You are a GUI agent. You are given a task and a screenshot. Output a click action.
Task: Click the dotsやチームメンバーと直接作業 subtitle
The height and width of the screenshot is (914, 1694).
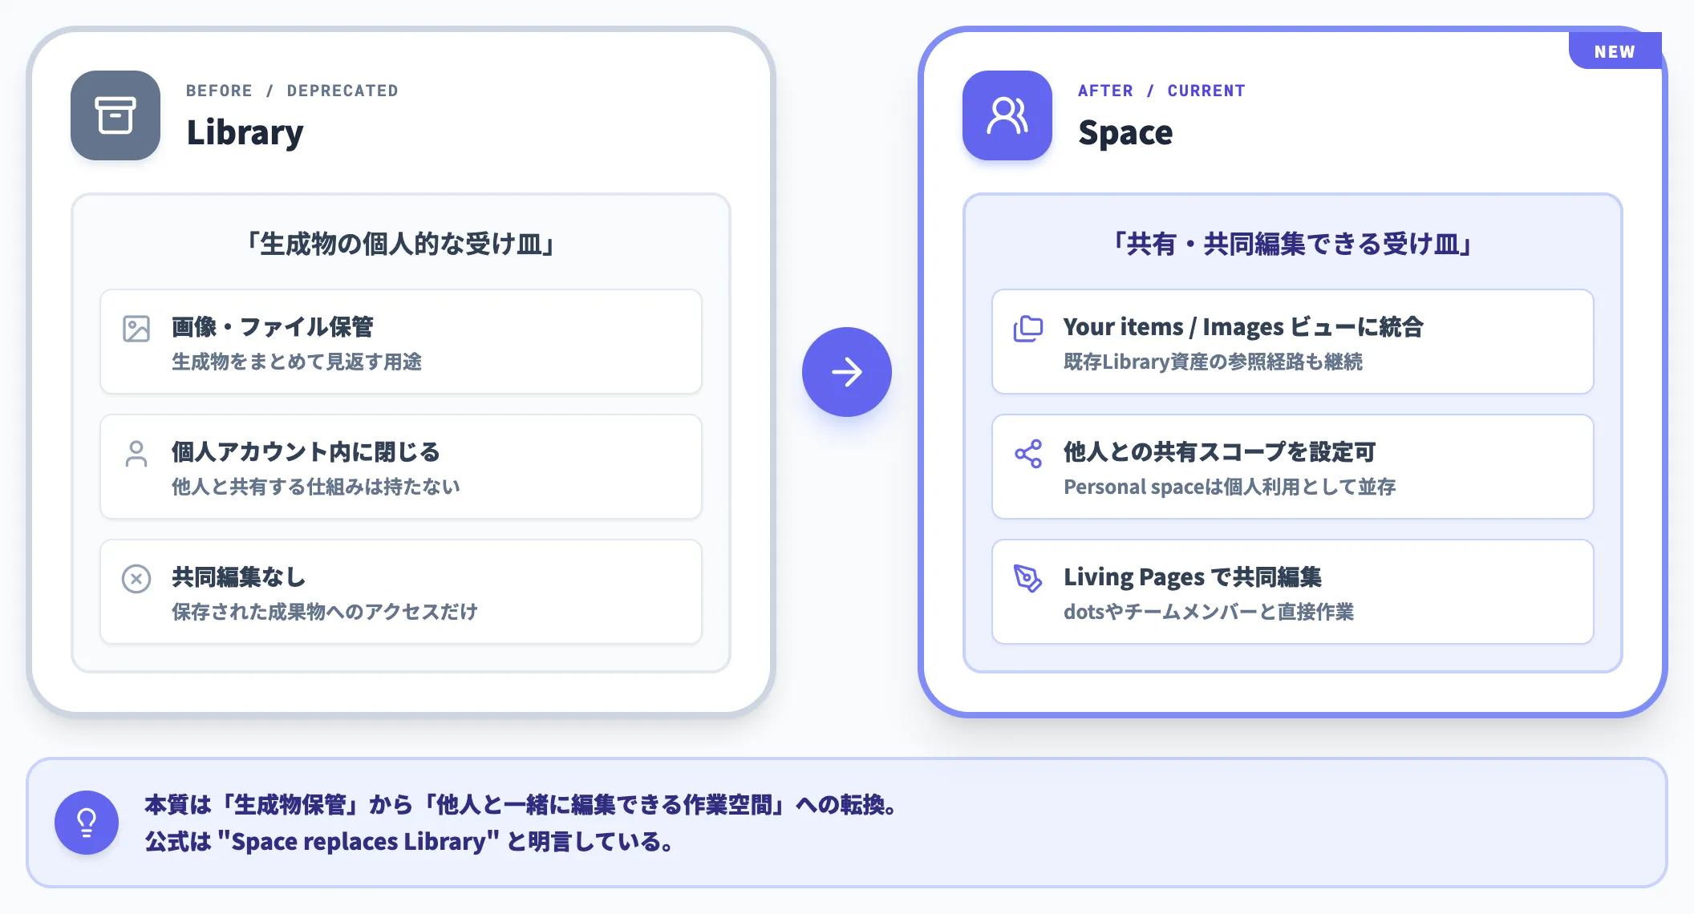coord(1209,612)
